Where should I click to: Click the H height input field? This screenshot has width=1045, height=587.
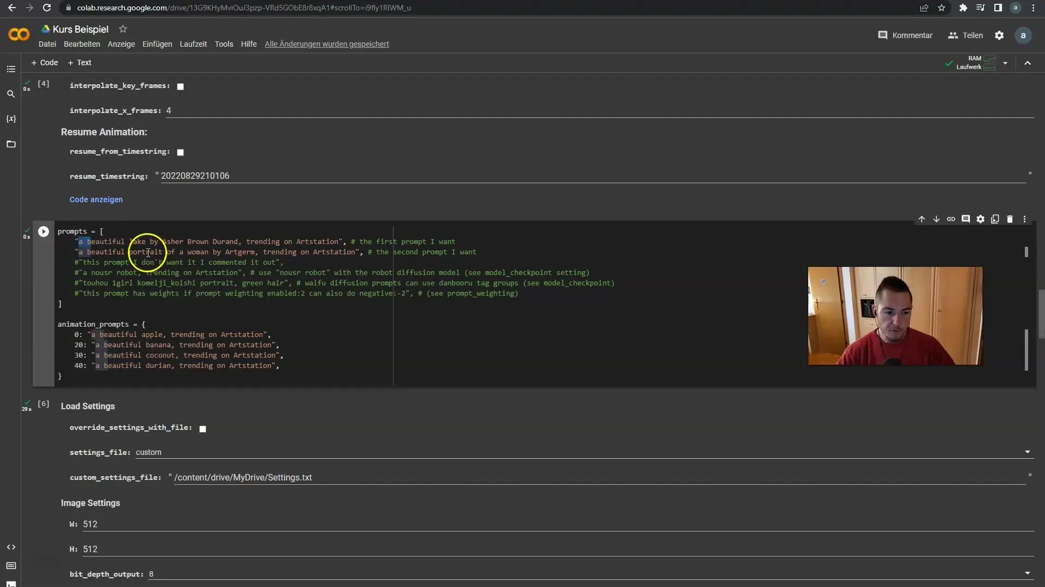tap(558, 549)
